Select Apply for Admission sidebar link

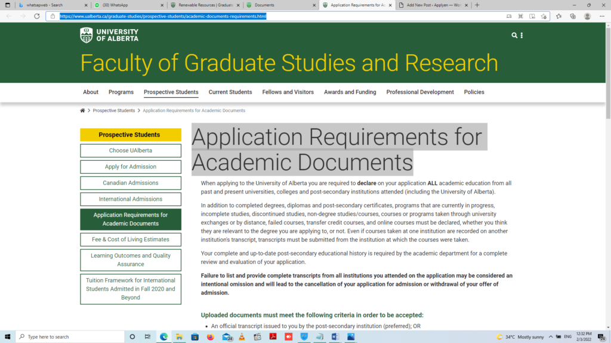point(131,167)
